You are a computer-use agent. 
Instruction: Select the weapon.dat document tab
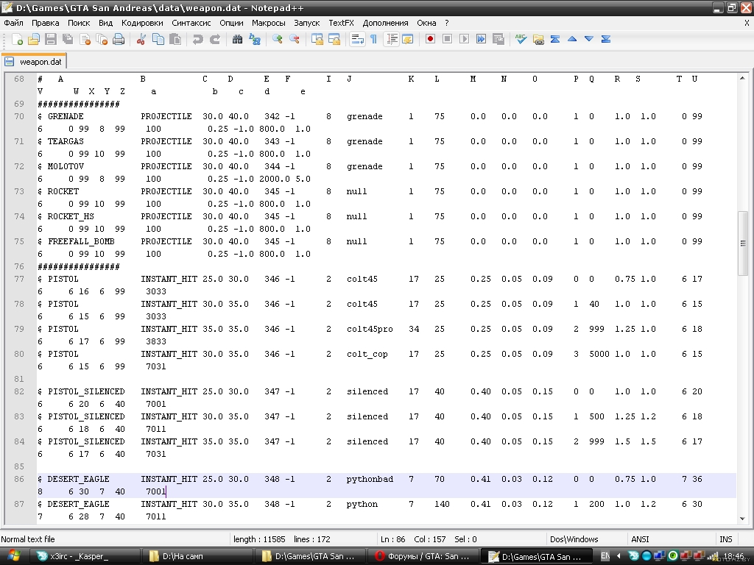coord(34,62)
